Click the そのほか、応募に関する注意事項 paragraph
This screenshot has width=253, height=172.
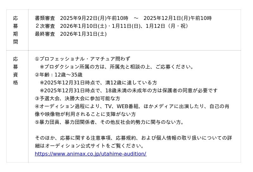[x=133, y=138]
